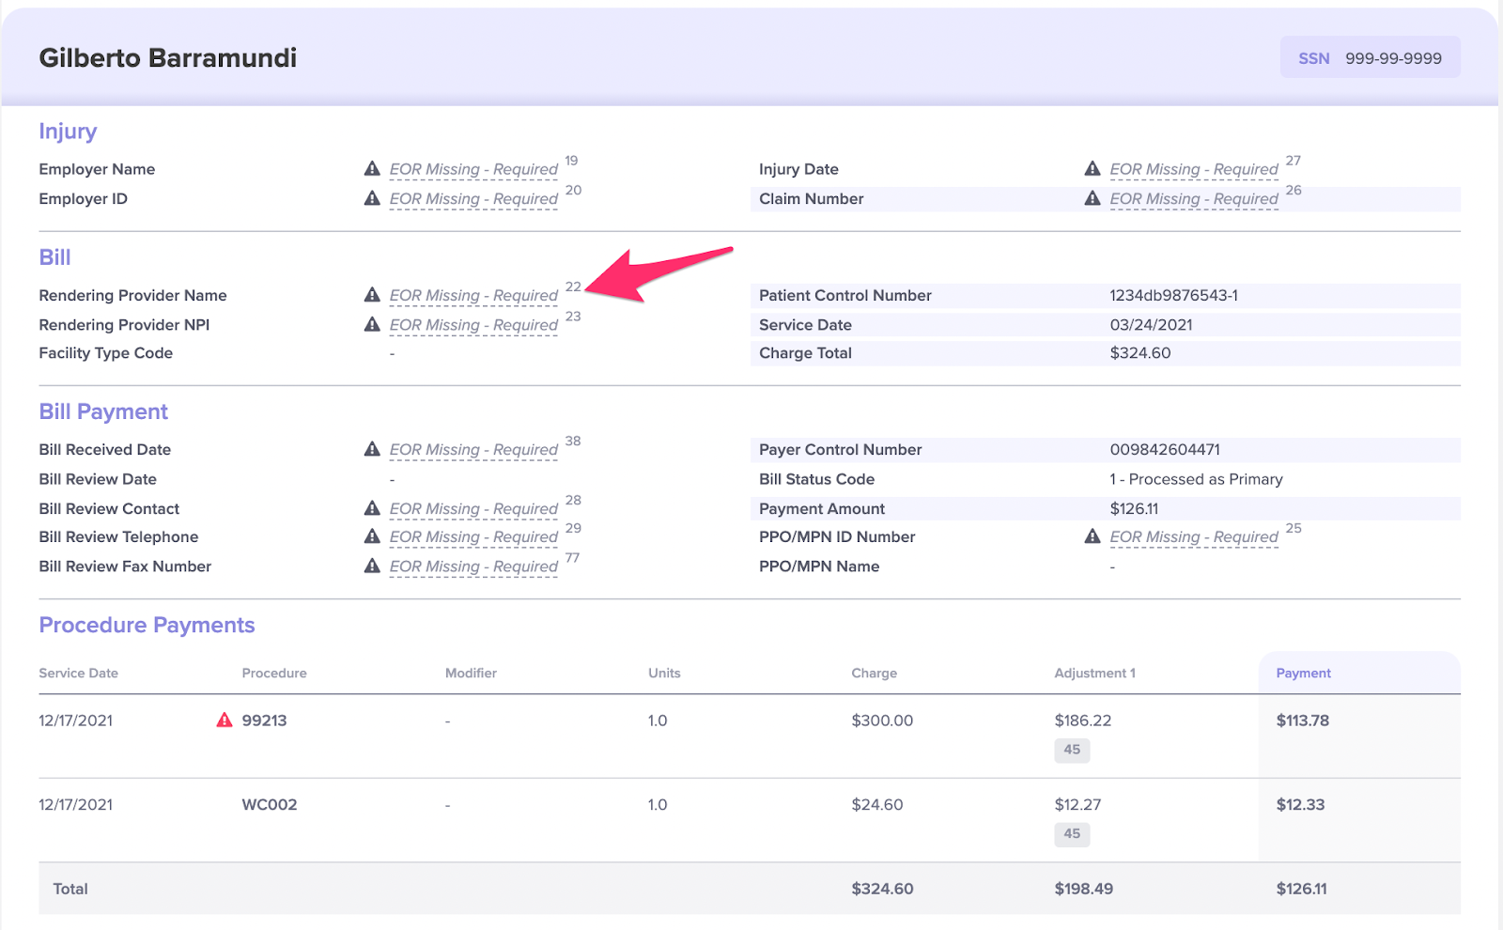Viewport: 1503px width, 930px height.
Task: Click warning icon for Bill Received Date
Action: click(372, 450)
